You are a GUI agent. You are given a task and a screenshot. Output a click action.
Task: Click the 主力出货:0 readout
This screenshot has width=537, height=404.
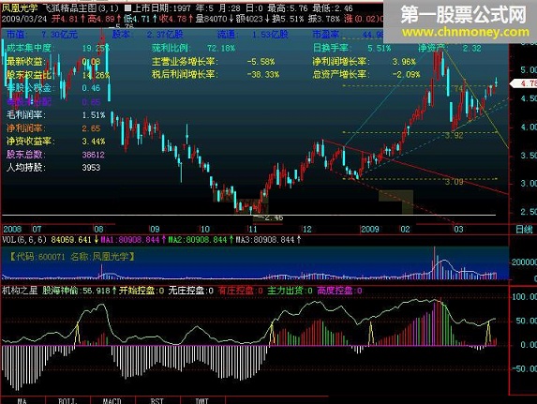[290, 291]
